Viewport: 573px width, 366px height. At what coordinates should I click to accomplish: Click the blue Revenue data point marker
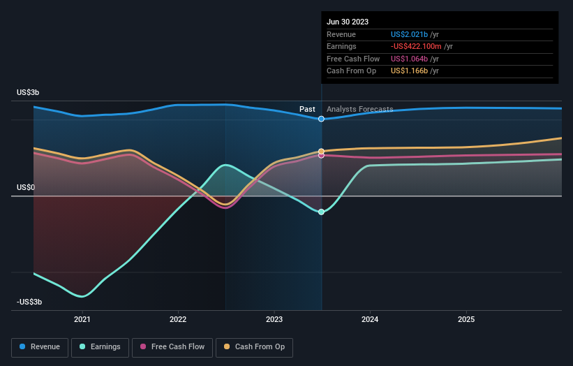coord(321,119)
